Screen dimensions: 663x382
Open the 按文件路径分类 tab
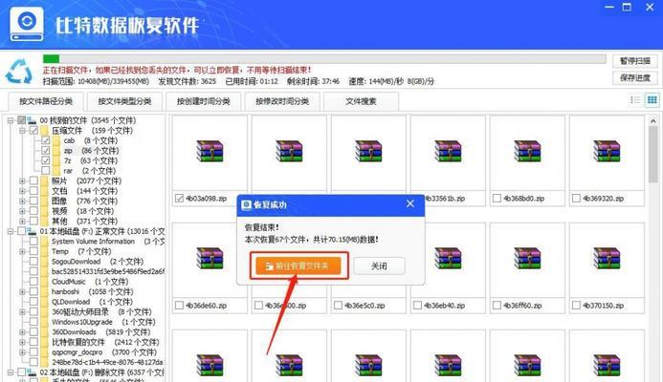click(x=46, y=101)
